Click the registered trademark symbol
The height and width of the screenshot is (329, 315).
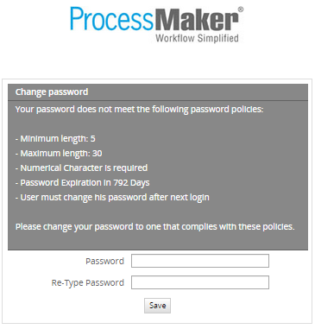coord(241,9)
